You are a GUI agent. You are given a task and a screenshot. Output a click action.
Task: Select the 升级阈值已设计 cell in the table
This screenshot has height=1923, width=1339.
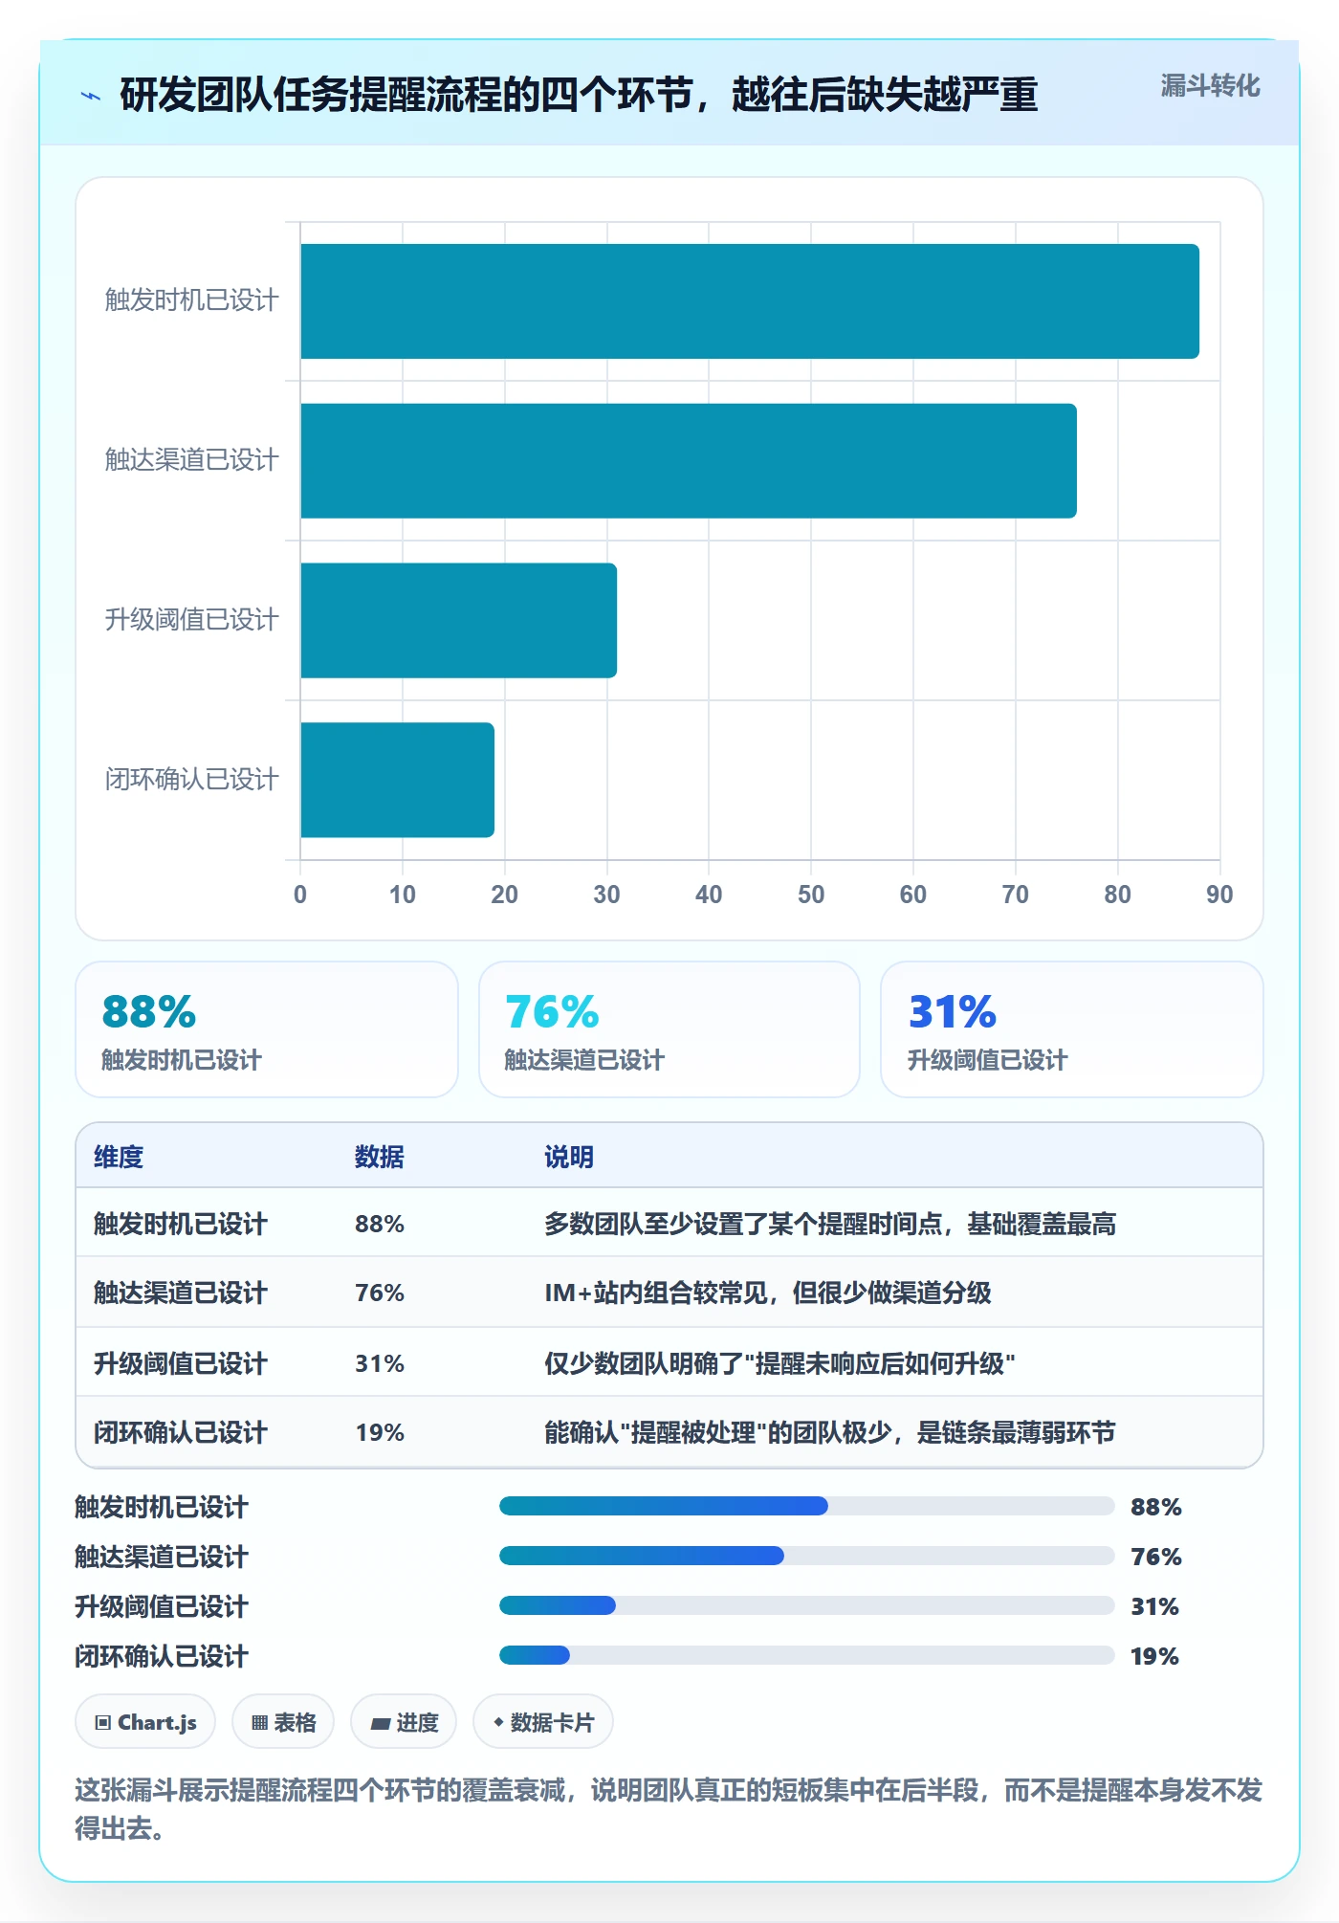point(181,1363)
